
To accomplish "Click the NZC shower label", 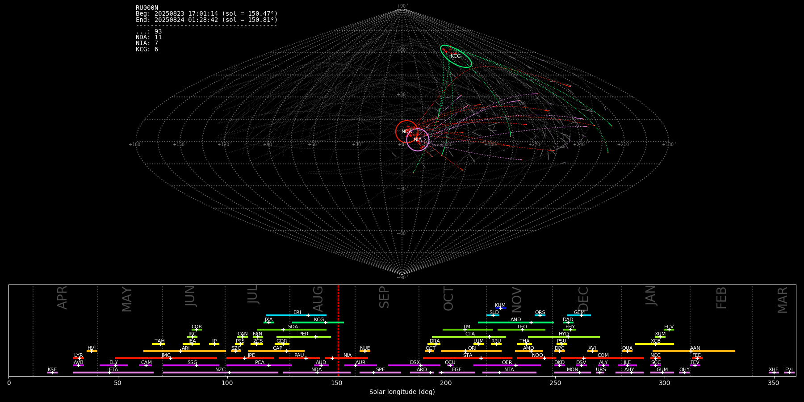I will click(220, 370).
